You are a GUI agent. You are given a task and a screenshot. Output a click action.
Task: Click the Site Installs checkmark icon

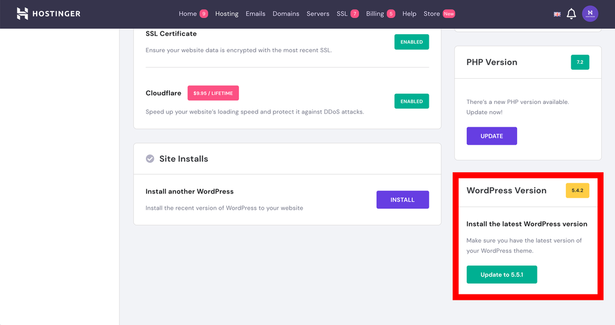(150, 159)
